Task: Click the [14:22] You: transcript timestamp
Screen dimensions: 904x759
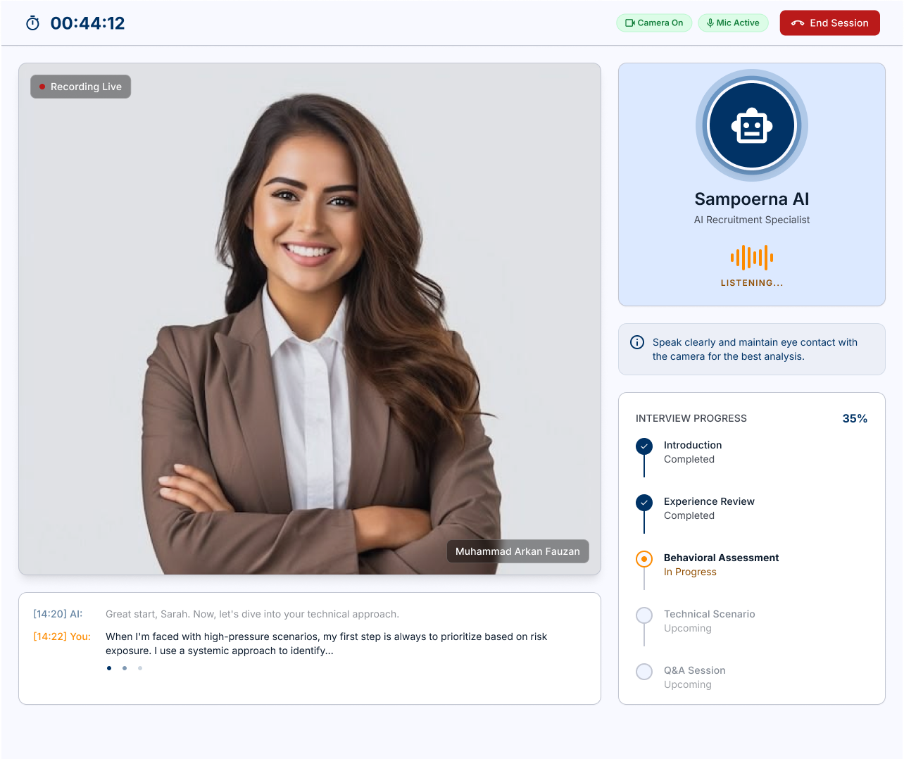Action: point(62,636)
